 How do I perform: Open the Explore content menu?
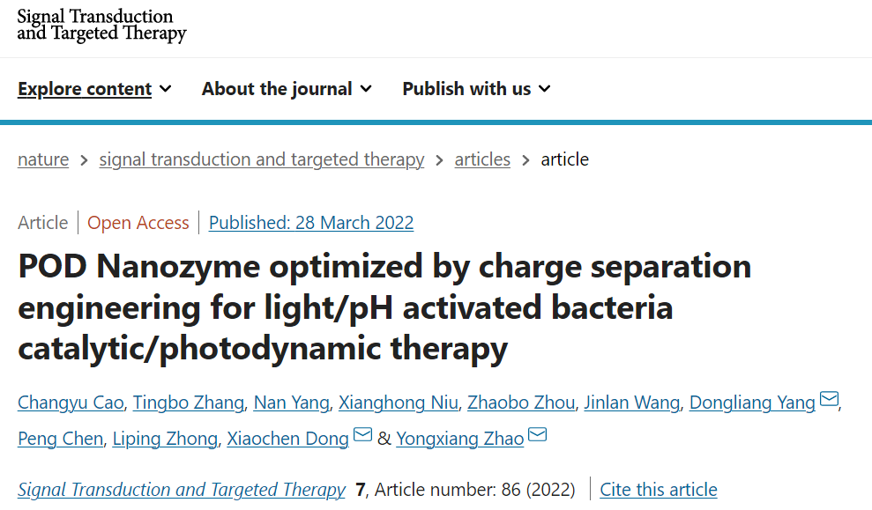click(85, 89)
